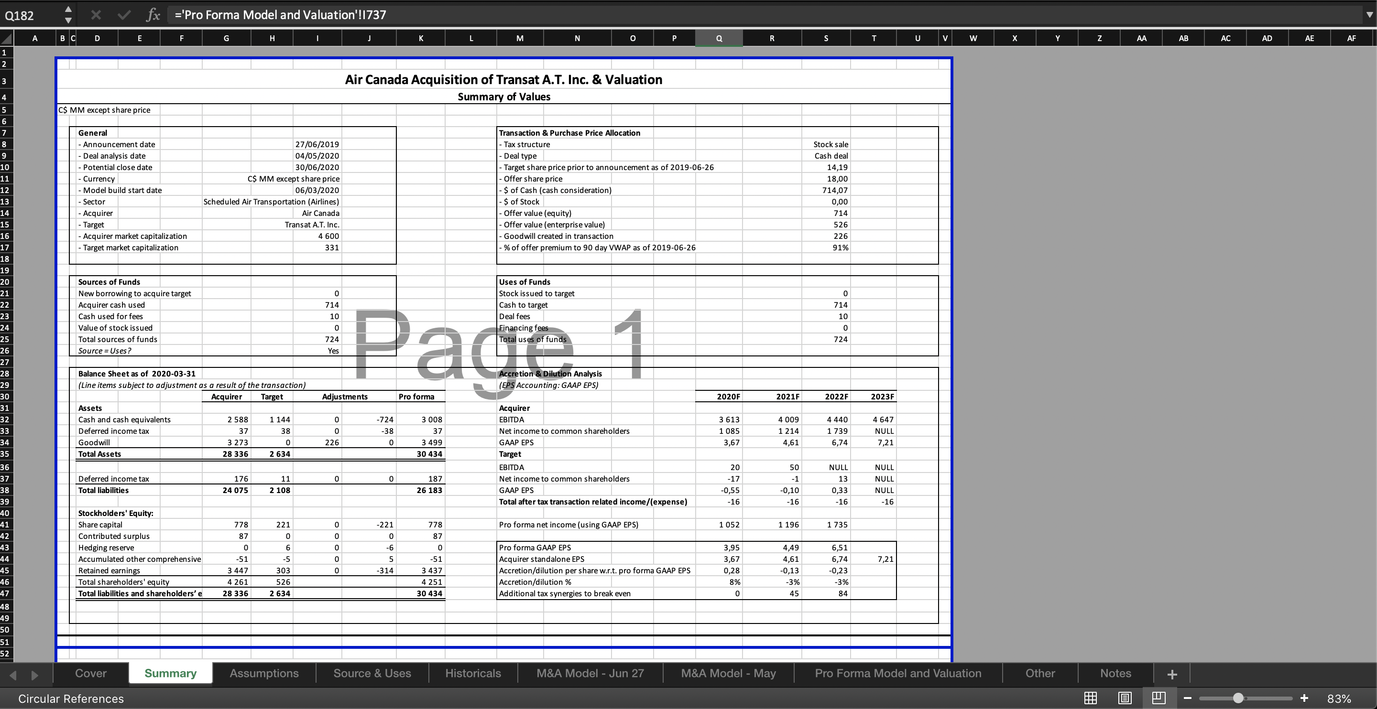Open the Name Box stepper arrows

pyautogui.click(x=68, y=15)
